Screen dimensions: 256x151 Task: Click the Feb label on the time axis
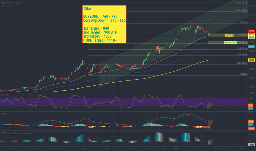196,149
